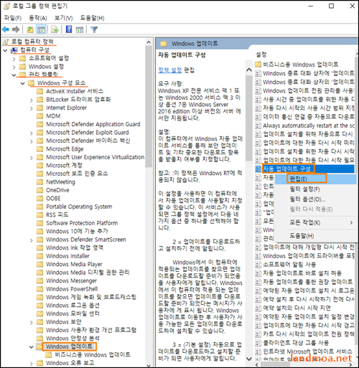This screenshot has width=359, height=368.
Task: Click the folder icon beside MDM
Action: tap(39, 116)
